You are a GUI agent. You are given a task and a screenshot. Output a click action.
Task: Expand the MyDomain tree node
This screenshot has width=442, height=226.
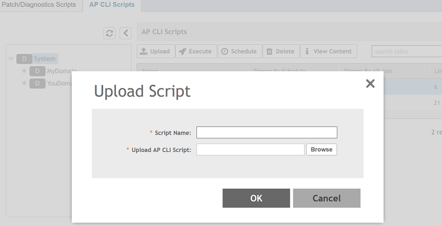(24, 71)
